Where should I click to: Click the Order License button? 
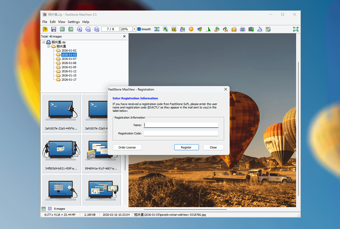pyautogui.click(x=127, y=147)
